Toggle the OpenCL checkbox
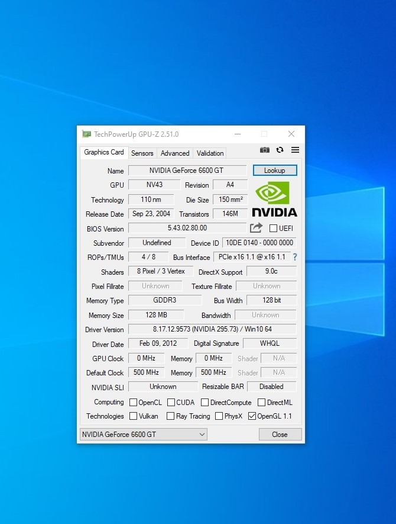The height and width of the screenshot is (524, 396). click(133, 402)
